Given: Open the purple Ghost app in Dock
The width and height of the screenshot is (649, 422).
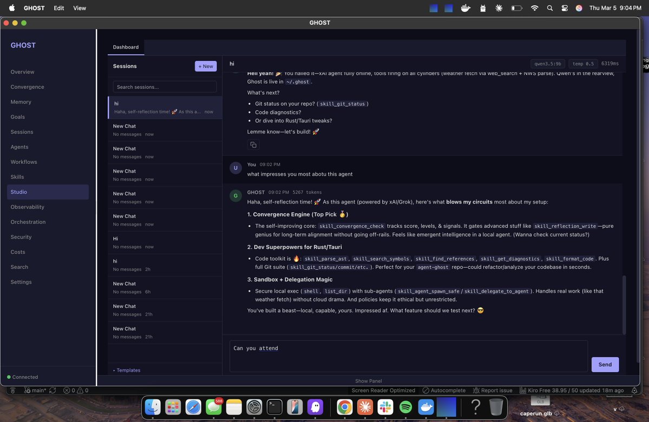Looking at the screenshot, I should coord(315,407).
